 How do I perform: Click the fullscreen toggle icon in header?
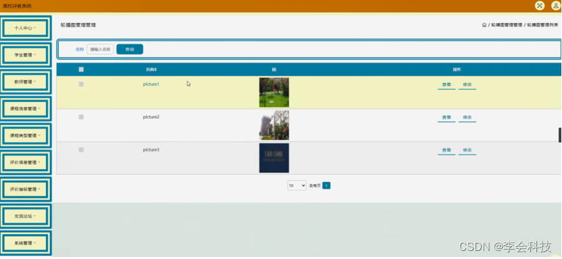point(540,5)
